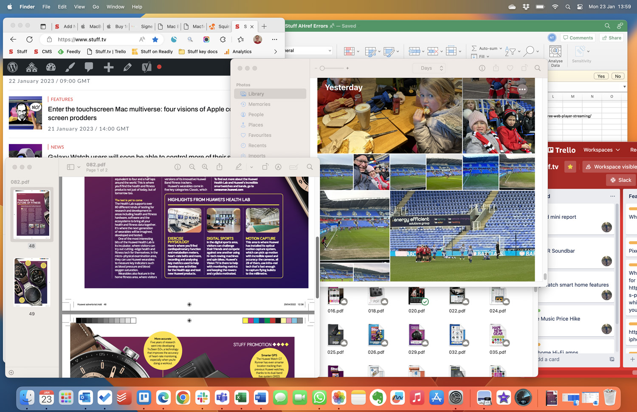The width and height of the screenshot is (637, 412).
Task: Switch to the Squirrel browser tab
Action: pos(220,26)
